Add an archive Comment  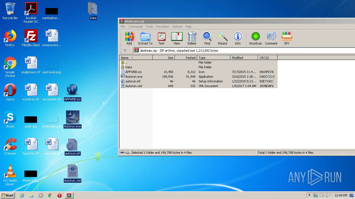pyautogui.click(x=271, y=38)
